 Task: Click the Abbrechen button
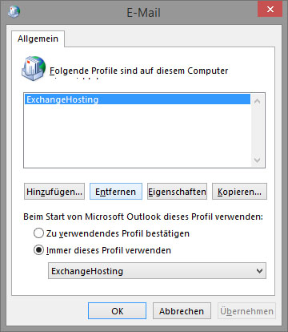tap(182, 311)
